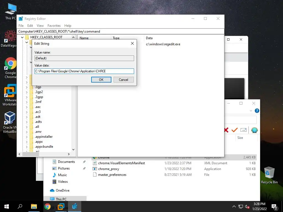Viewport: 283px width, 212px height.
Task: Open the Help menu in Registry Editor
Action: [x=68, y=26]
